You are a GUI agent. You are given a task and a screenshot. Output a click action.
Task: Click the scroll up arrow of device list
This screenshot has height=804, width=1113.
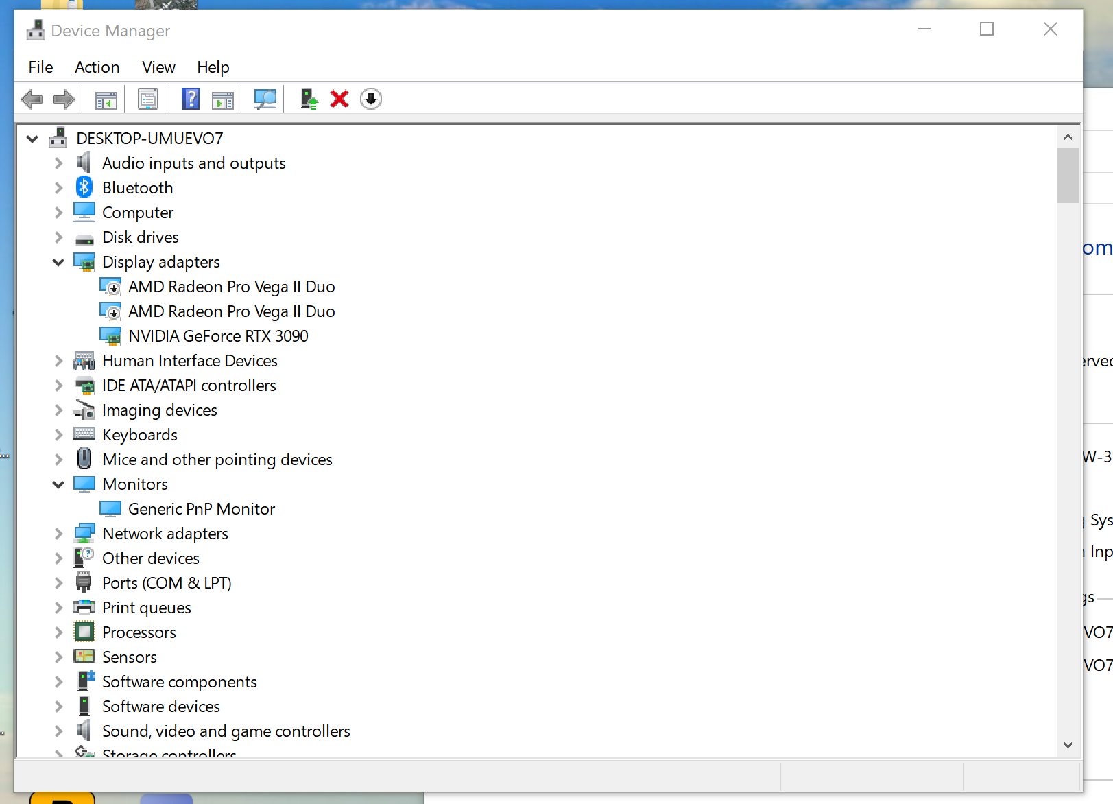1068,137
